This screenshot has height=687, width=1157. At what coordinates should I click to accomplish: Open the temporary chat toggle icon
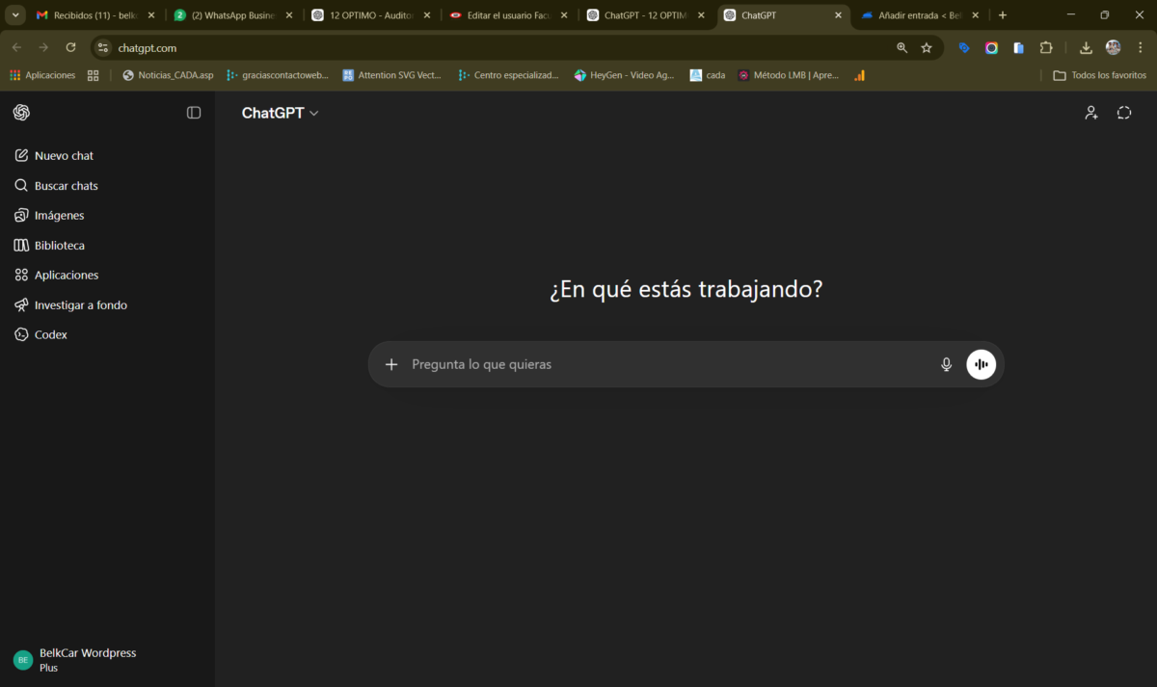(x=1124, y=113)
